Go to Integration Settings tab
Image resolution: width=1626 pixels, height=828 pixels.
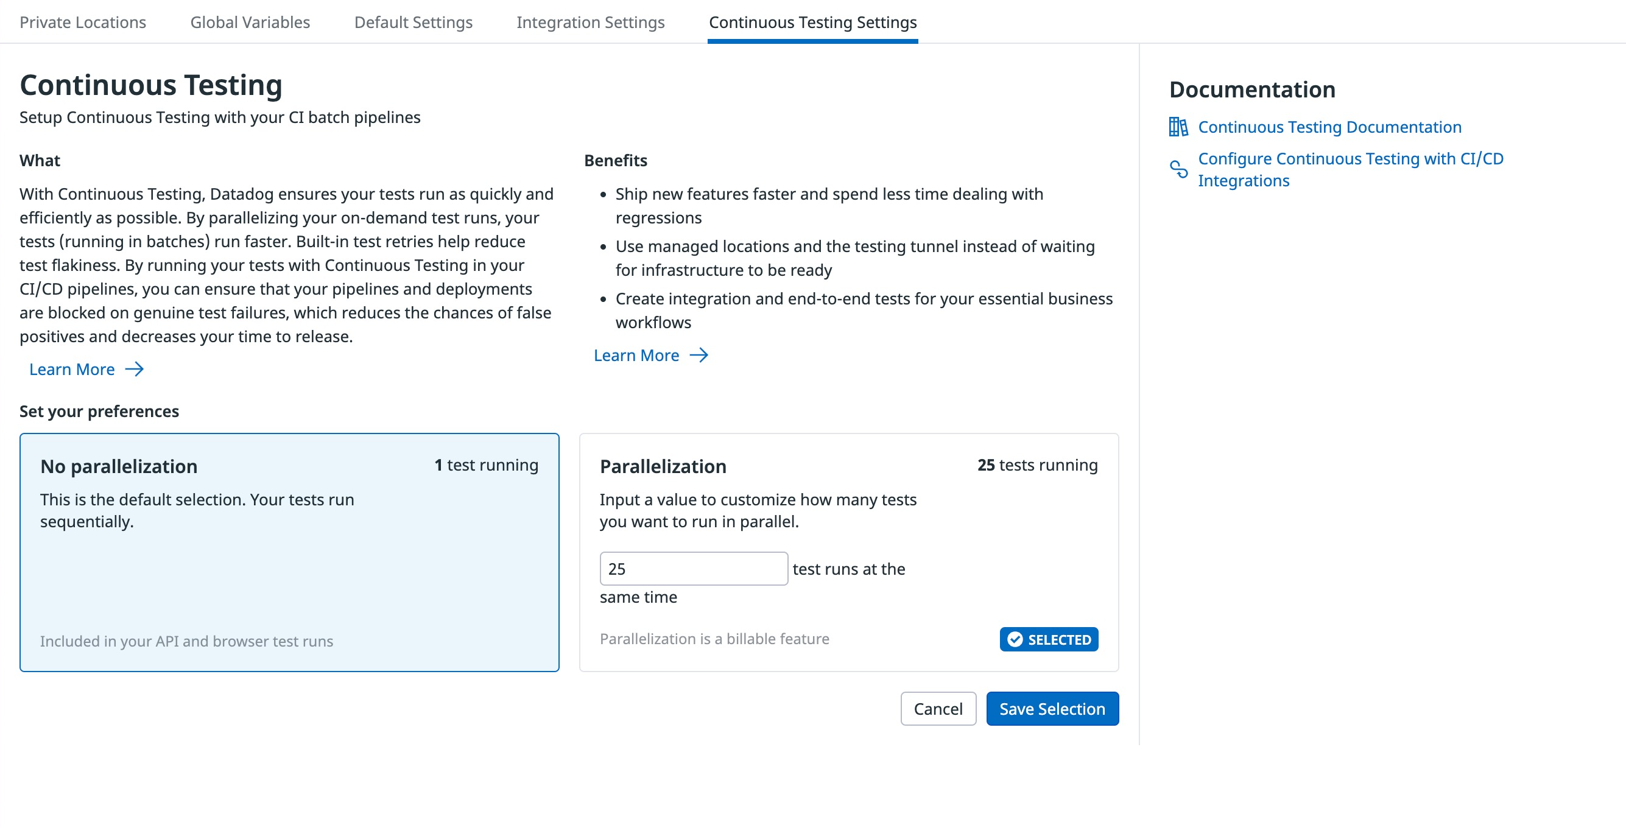point(590,22)
